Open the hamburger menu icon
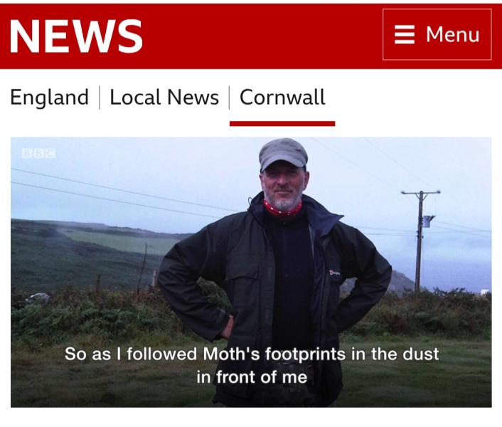The width and height of the screenshot is (502, 427). (x=405, y=35)
